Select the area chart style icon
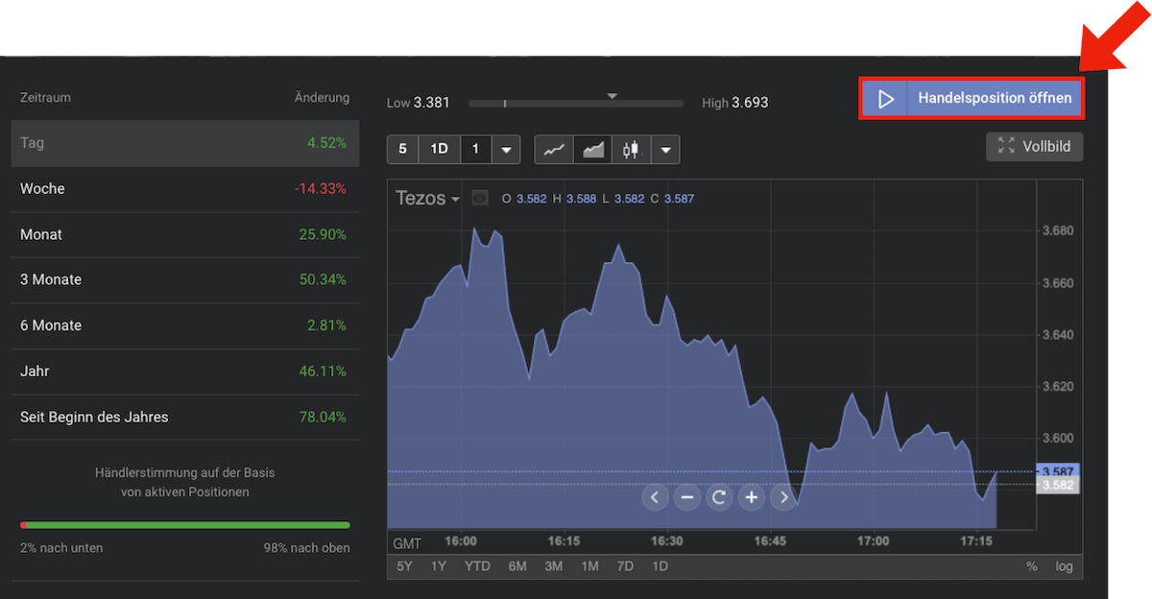Screen dimensions: 1152x599 pyautogui.click(x=593, y=150)
